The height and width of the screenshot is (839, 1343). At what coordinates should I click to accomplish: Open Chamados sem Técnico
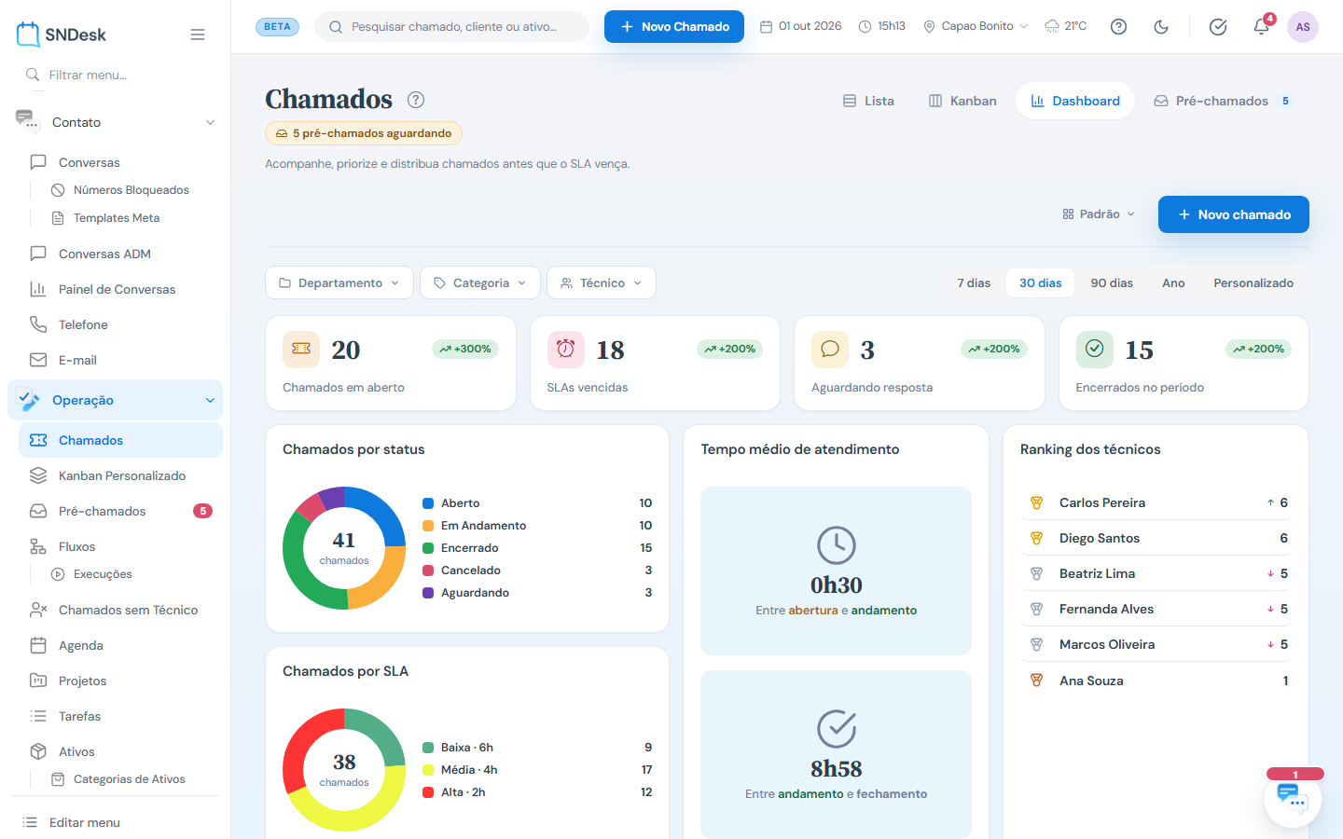(x=121, y=610)
